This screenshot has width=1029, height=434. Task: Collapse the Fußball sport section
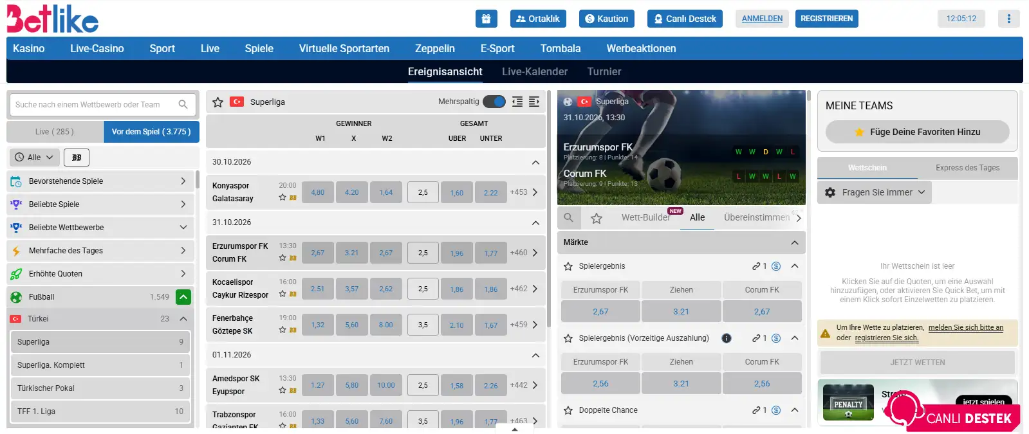pyautogui.click(x=183, y=297)
